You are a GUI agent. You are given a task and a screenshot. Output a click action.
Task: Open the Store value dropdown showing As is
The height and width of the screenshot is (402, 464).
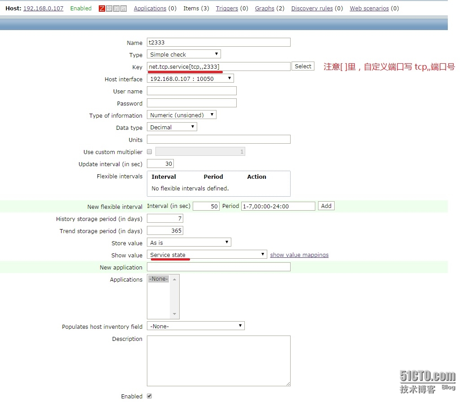(189, 242)
